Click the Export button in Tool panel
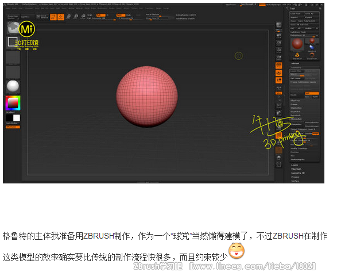 pos(312,17)
